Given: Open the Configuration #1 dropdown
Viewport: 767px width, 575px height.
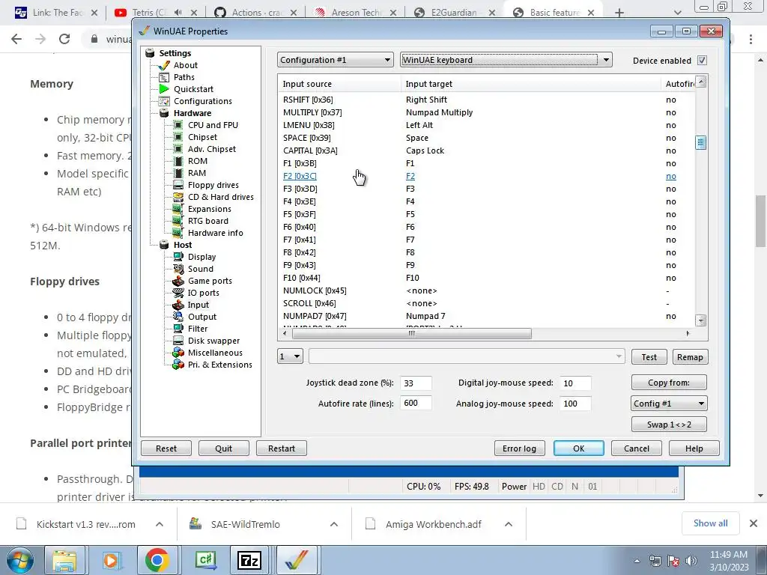Looking at the screenshot, I should click(336, 60).
